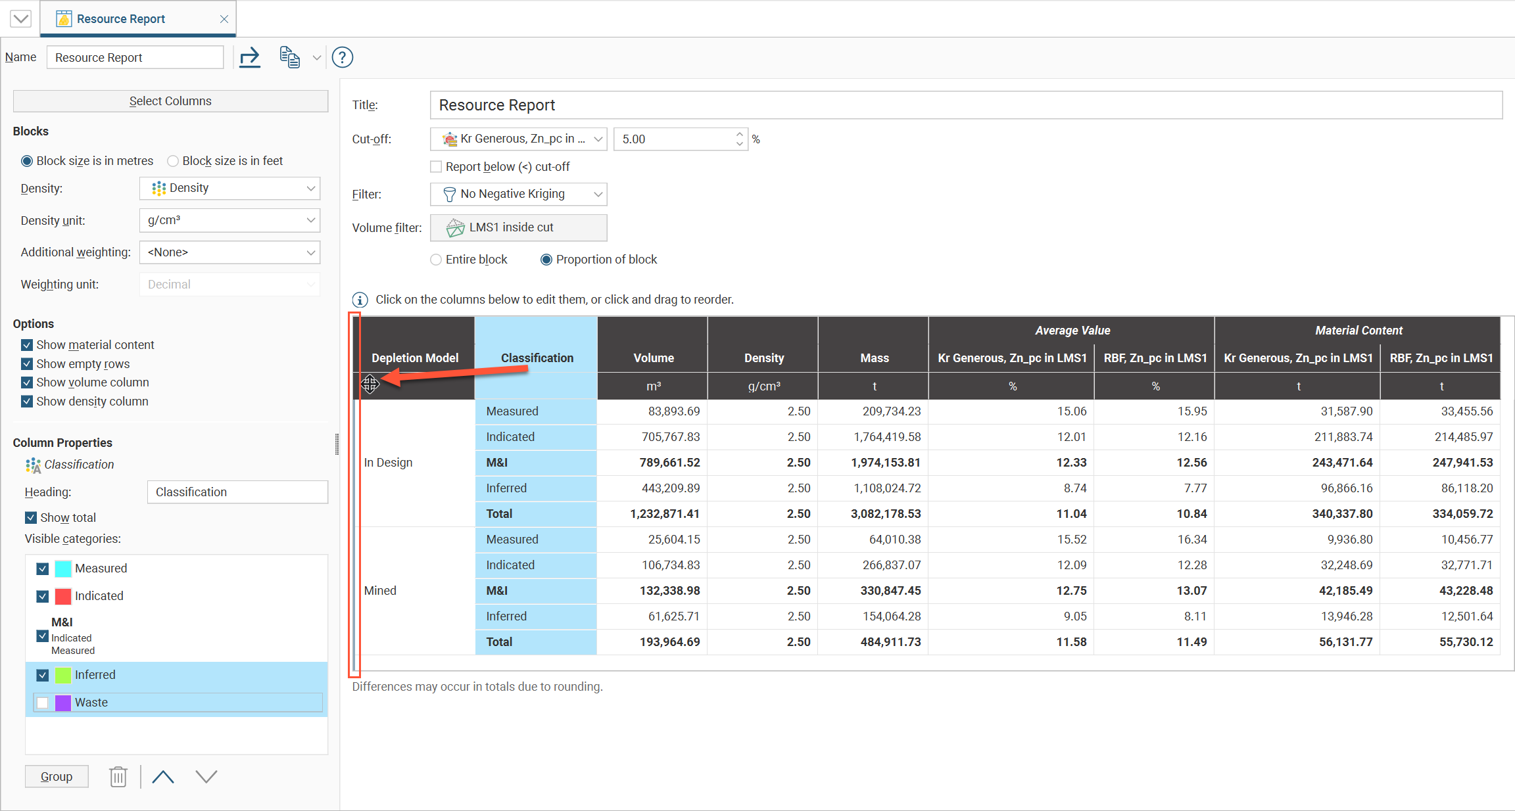
Task: Open help with the question mark icon
Action: [343, 58]
